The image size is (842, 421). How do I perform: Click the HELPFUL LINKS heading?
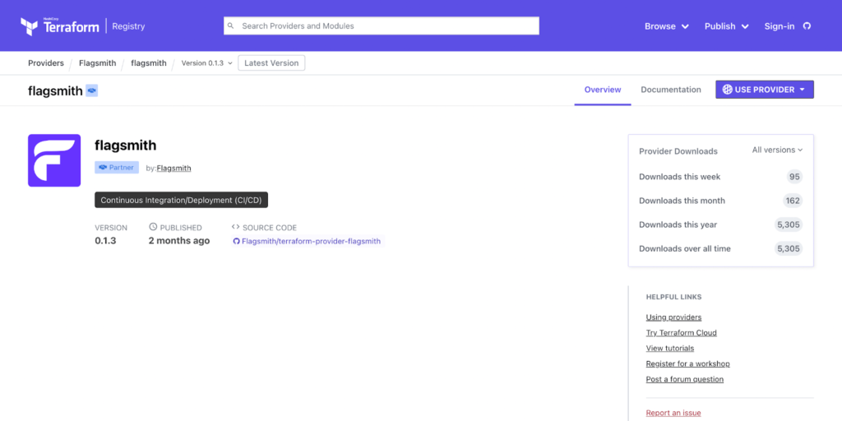[673, 297]
